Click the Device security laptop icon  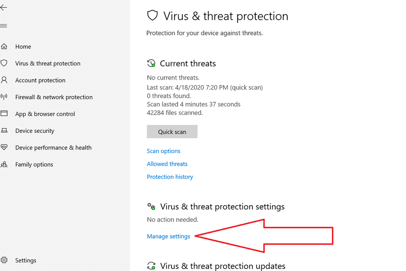(x=4, y=131)
